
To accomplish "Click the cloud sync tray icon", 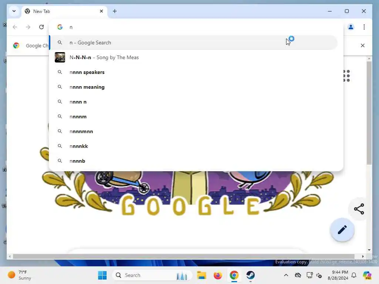I will pos(298,275).
